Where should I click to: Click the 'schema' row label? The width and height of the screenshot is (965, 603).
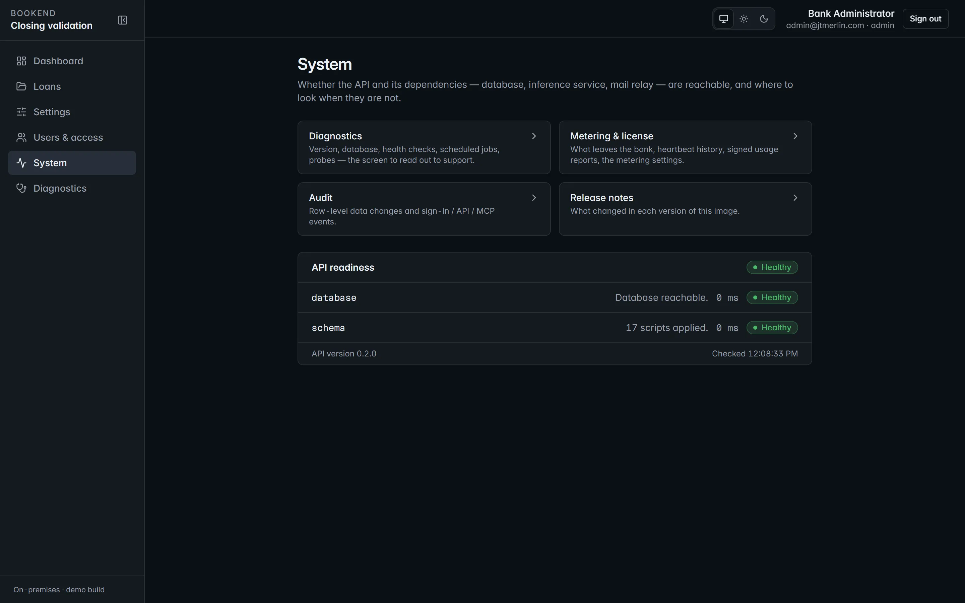328,328
